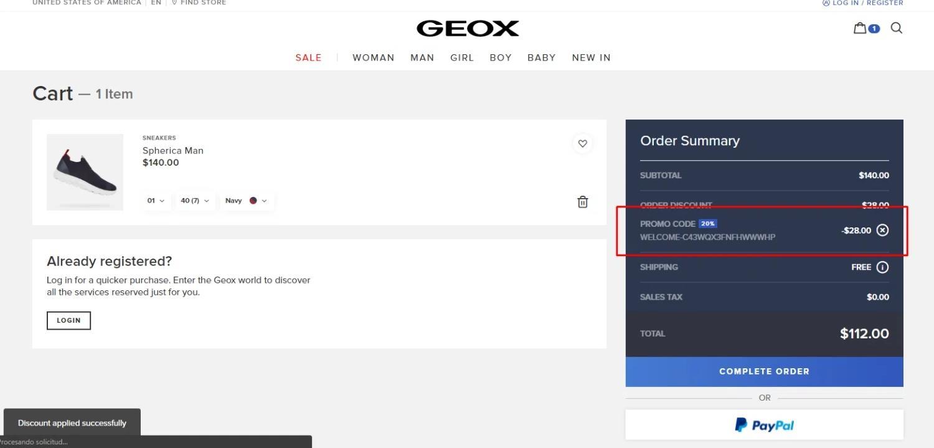Click the $112.00 total amount
The width and height of the screenshot is (934, 448).
[x=864, y=333]
